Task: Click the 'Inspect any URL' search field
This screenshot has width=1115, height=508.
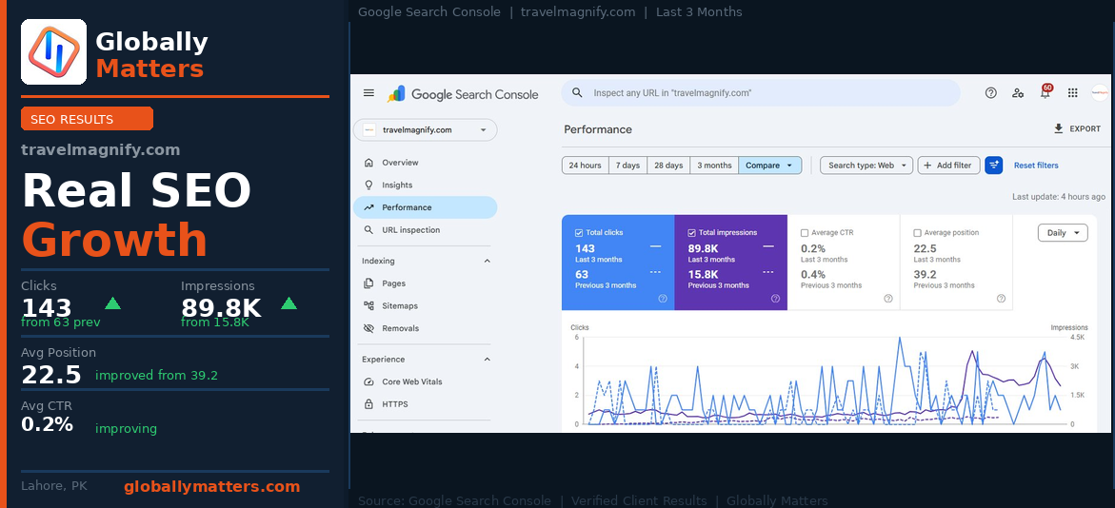Action: click(x=761, y=93)
